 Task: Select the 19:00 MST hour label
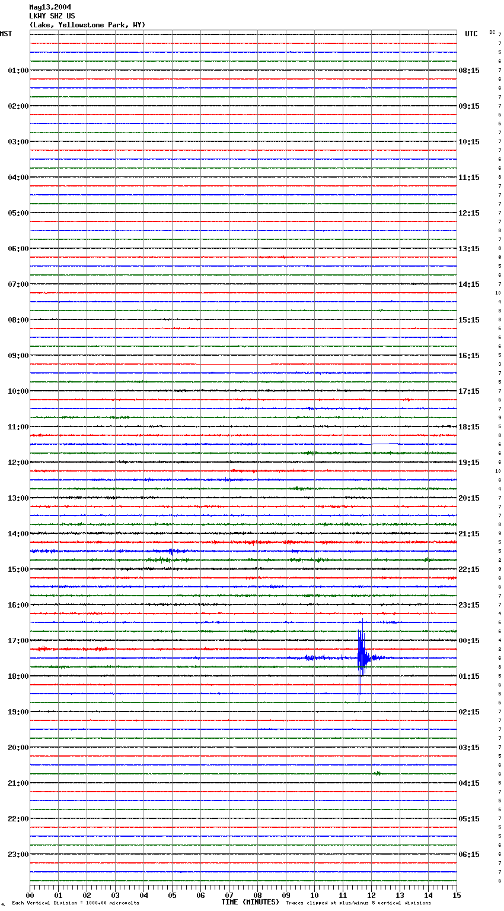18,712
